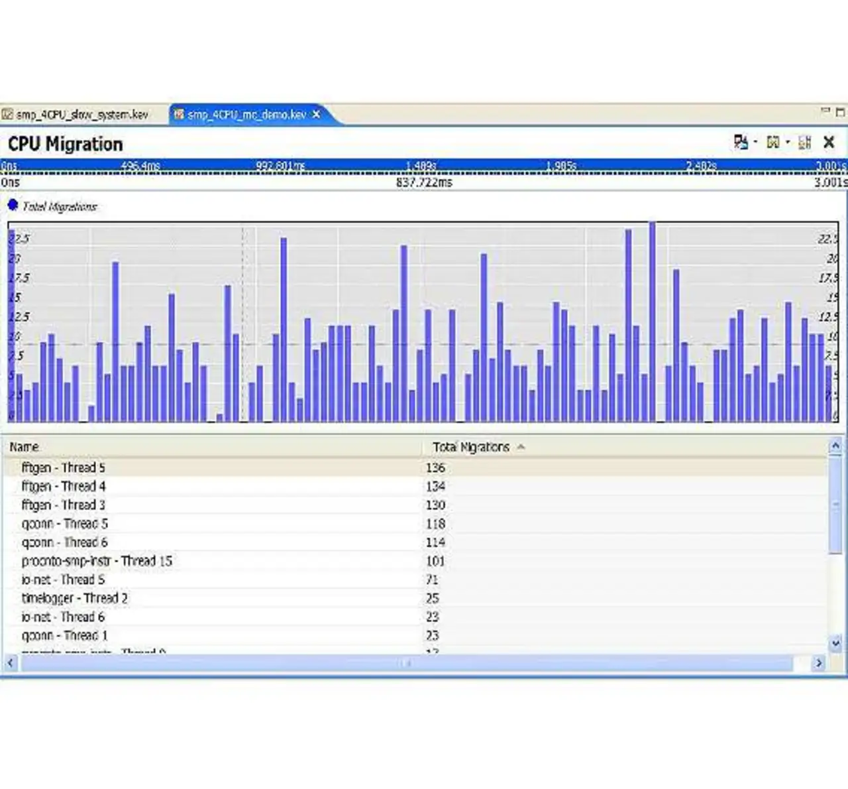Click the table's horizontal scrollbar right arrow

click(x=819, y=662)
